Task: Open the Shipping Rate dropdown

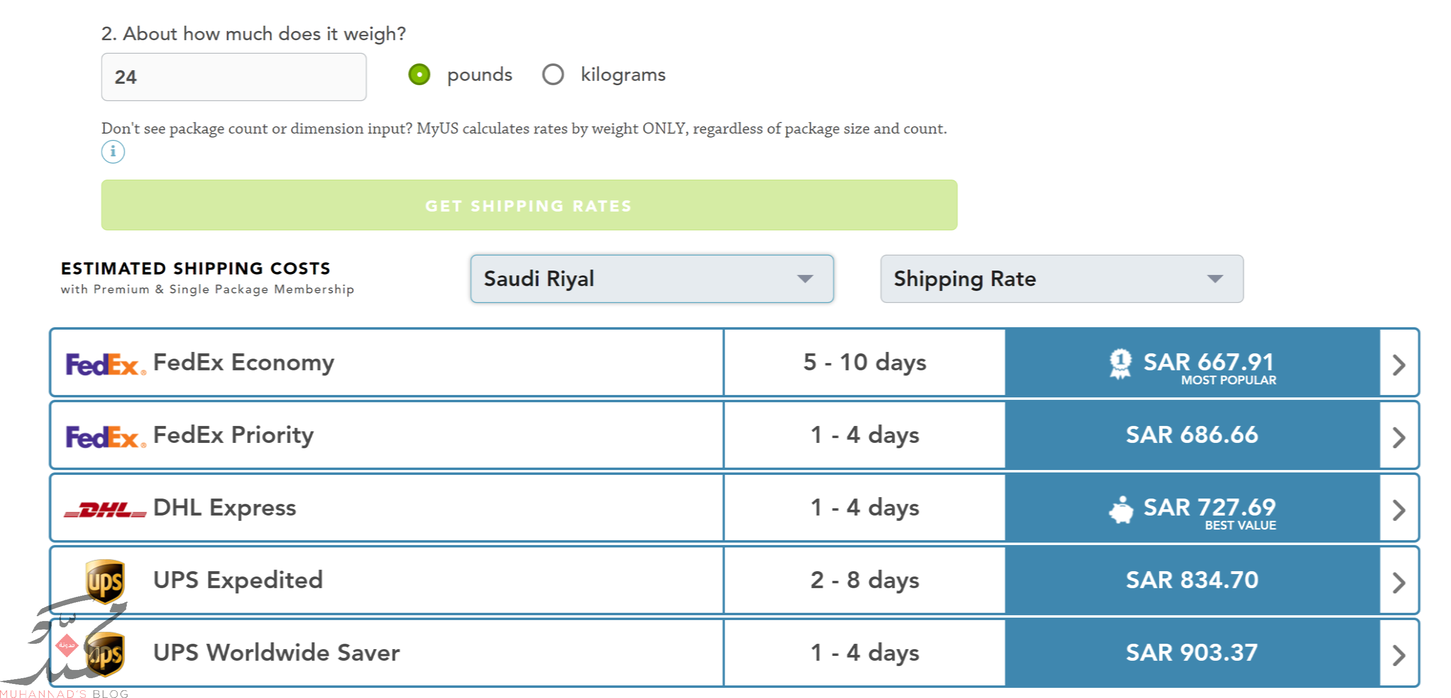Action: point(1061,279)
